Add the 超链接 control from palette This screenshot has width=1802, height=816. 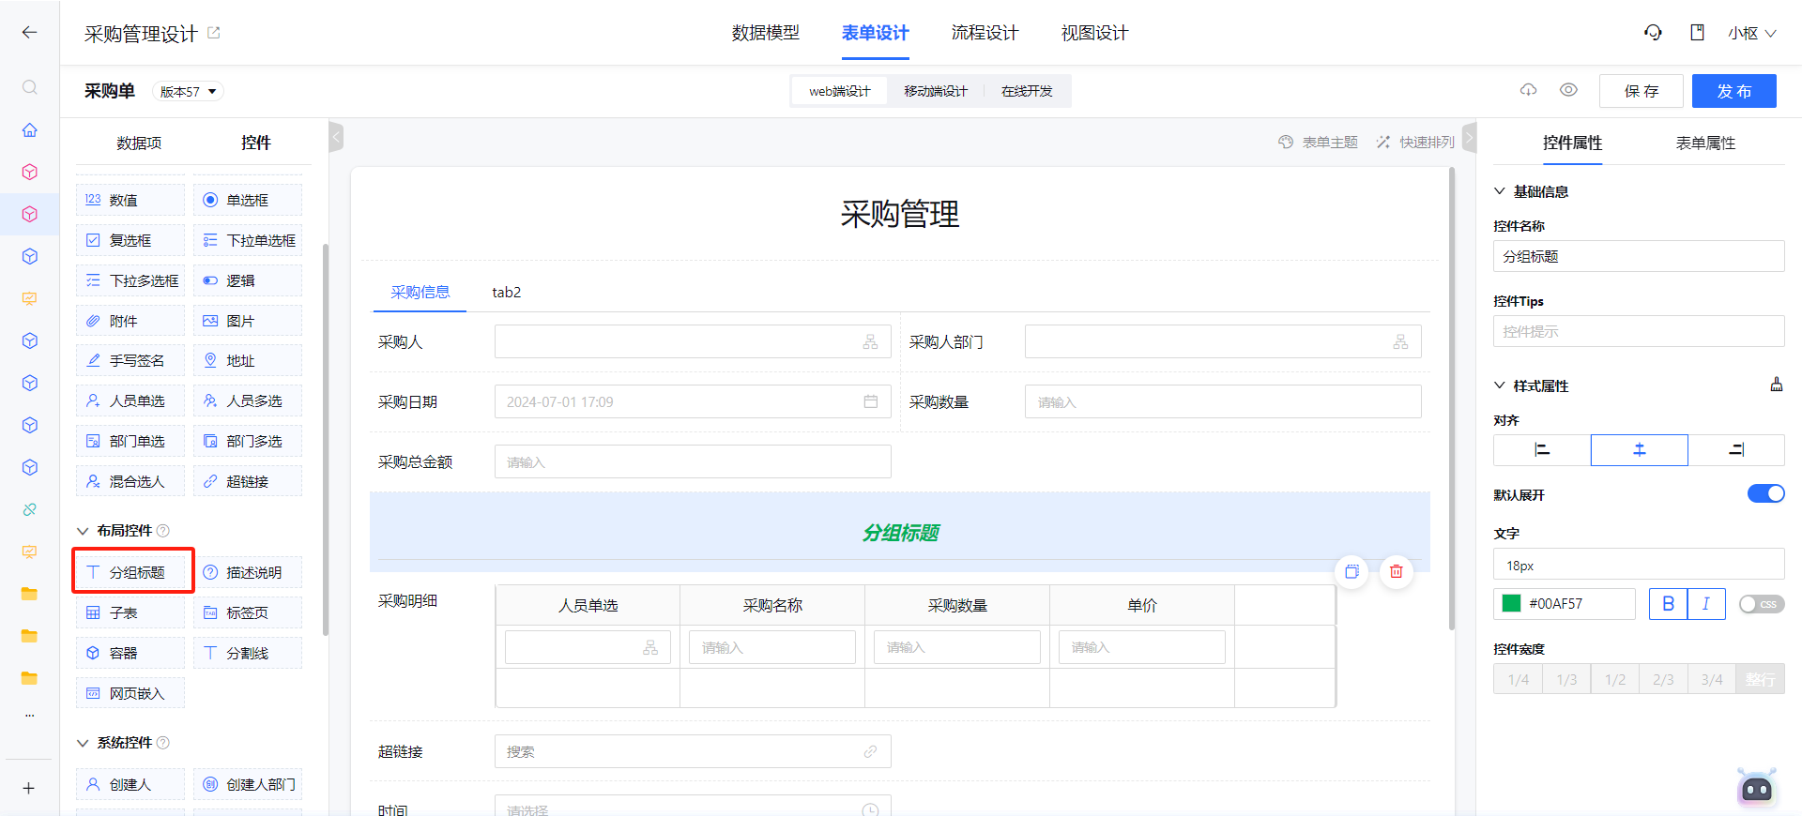248,481
